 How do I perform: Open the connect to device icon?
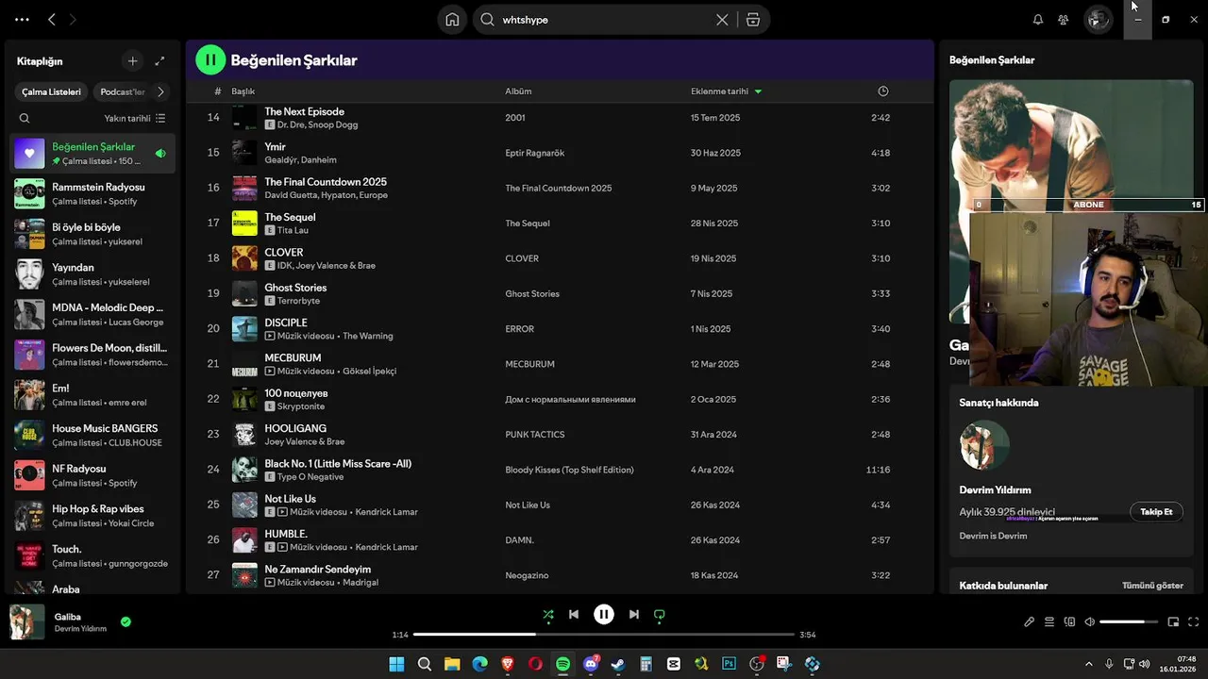pos(1069,621)
